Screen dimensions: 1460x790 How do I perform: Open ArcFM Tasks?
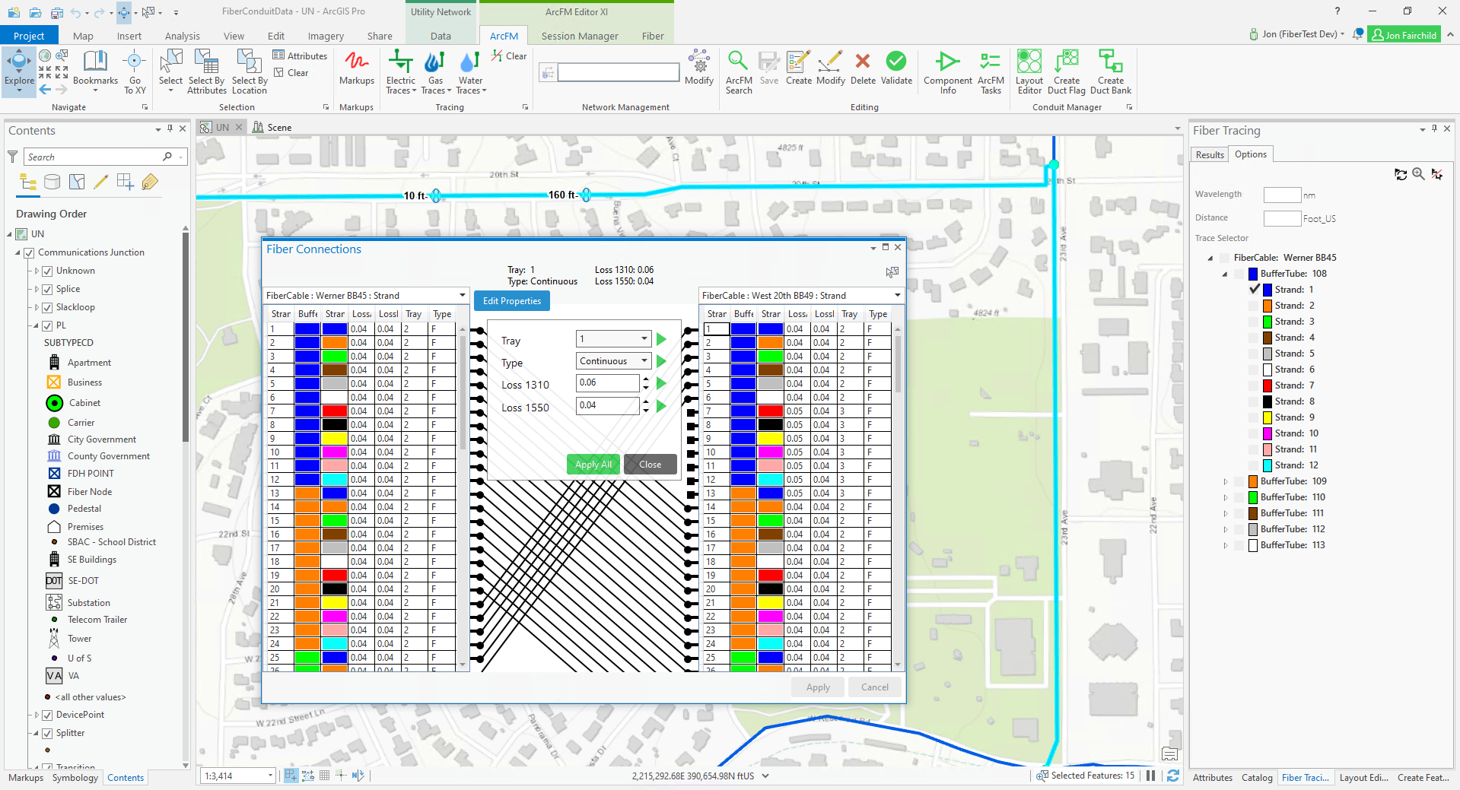pyautogui.click(x=991, y=71)
